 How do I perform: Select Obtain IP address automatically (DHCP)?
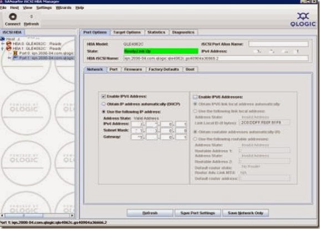click(x=104, y=104)
